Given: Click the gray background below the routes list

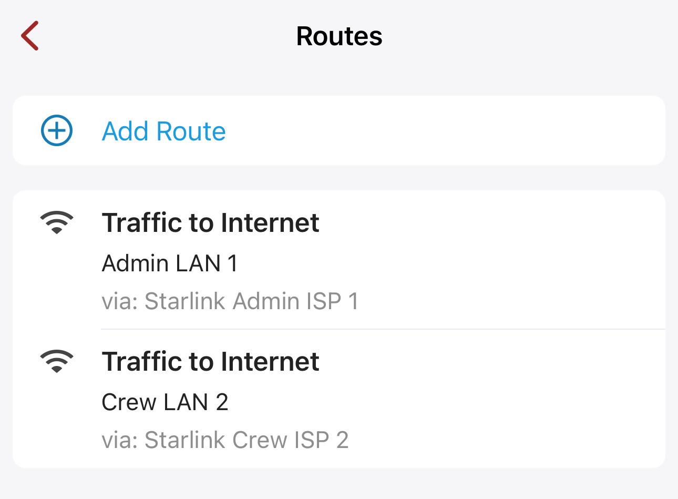Looking at the screenshot, I should click(x=339, y=484).
